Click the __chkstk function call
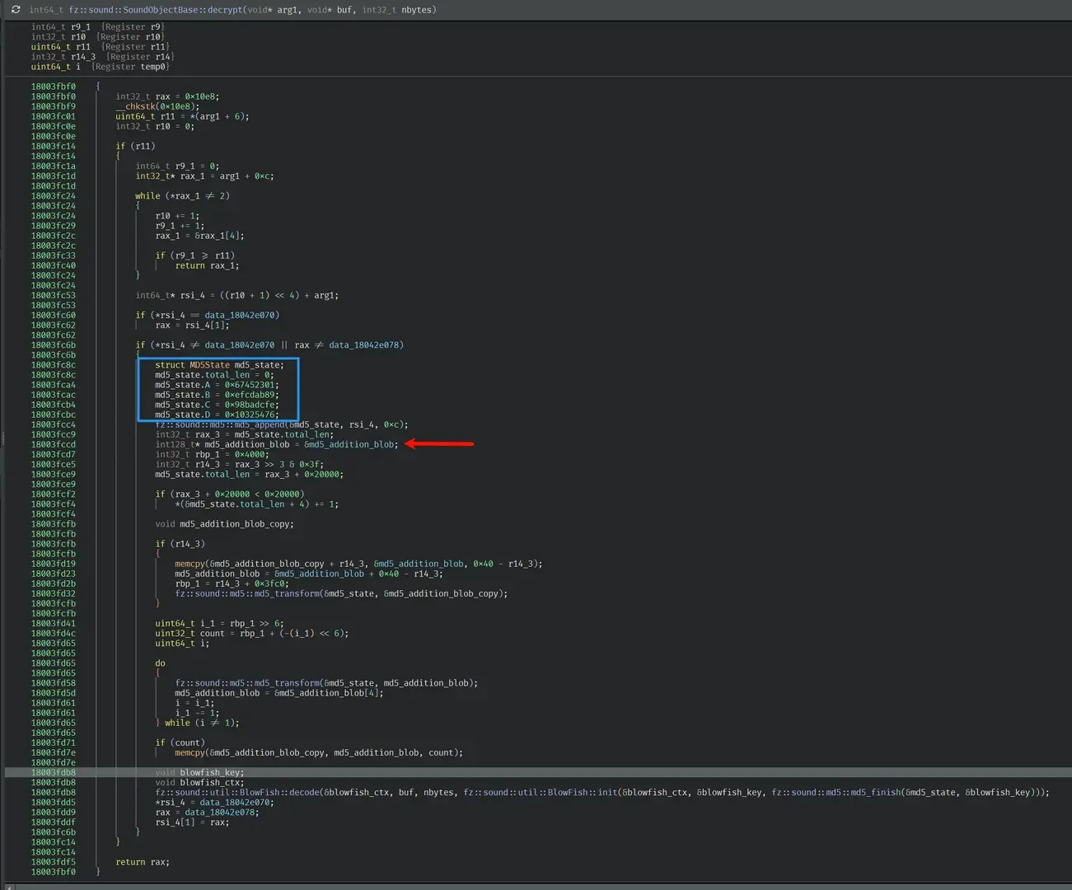 click(135, 106)
